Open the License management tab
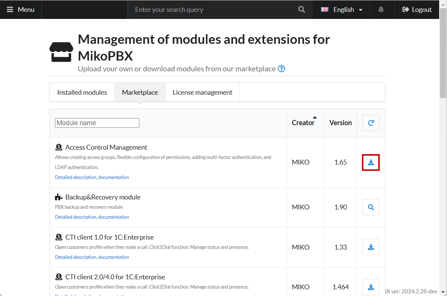Viewport: 447px width, 296px height. [x=203, y=92]
